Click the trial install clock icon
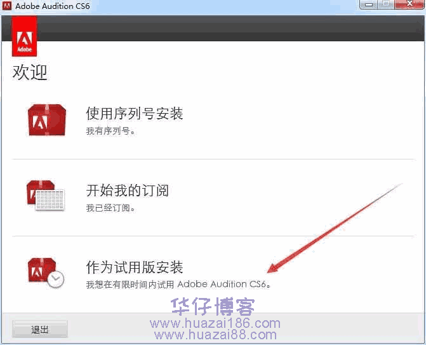The image size is (426, 345). 46,273
